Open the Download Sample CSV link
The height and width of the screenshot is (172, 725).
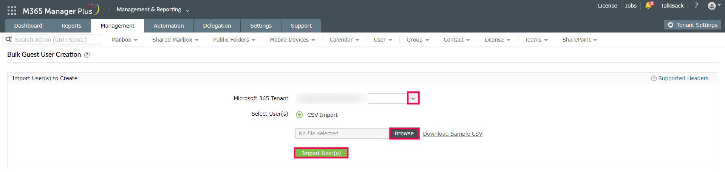[x=453, y=134]
